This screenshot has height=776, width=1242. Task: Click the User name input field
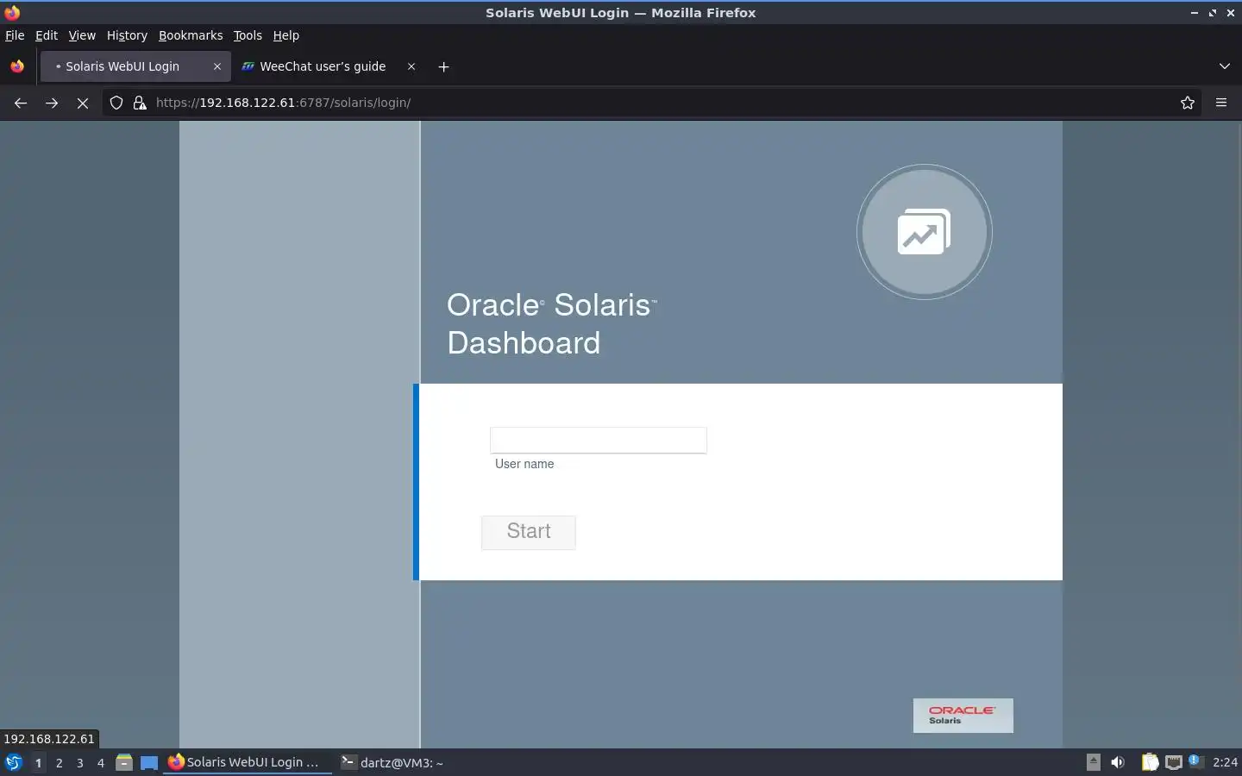pos(598,440)
